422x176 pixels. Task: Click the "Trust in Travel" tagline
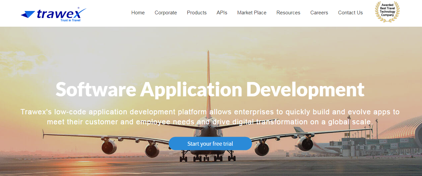point(70,20)
